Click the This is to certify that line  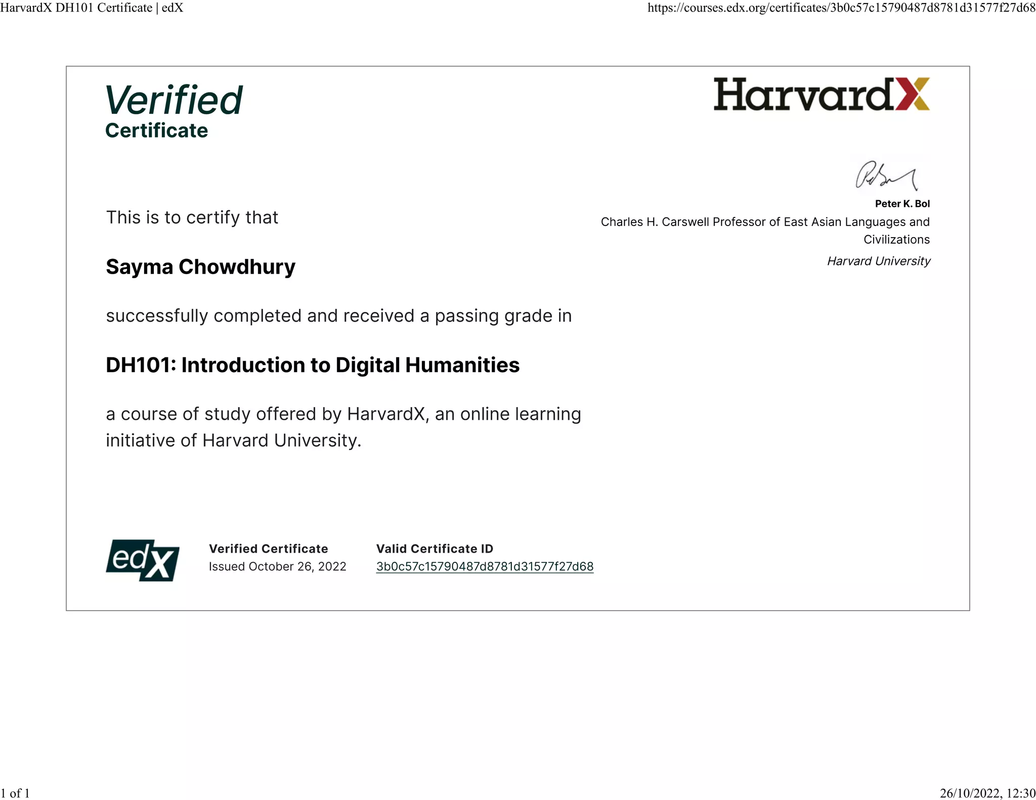(192, 217)
